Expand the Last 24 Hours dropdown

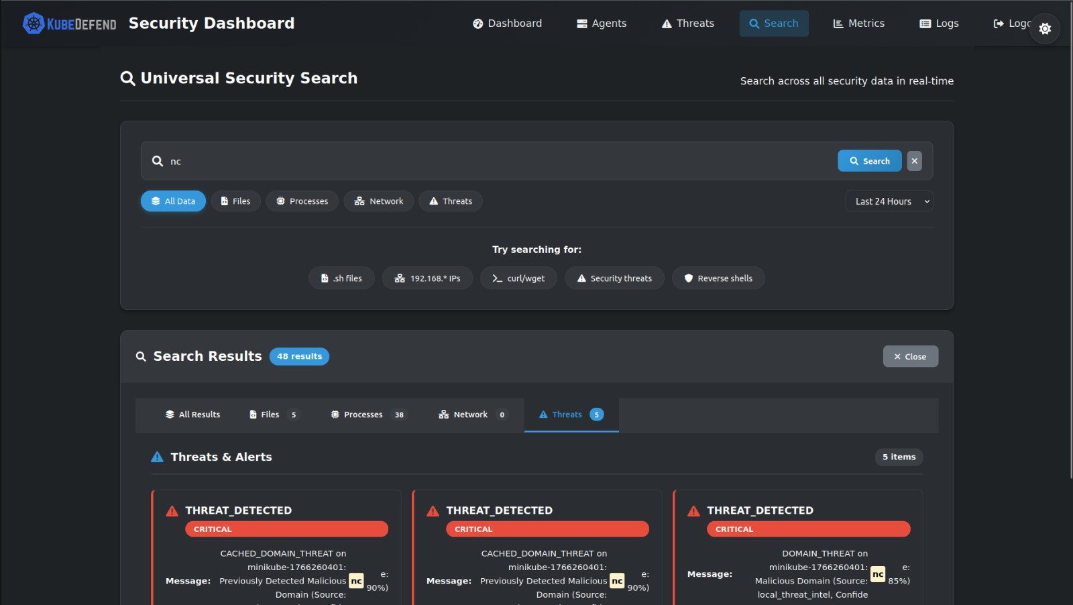point(889,201)
